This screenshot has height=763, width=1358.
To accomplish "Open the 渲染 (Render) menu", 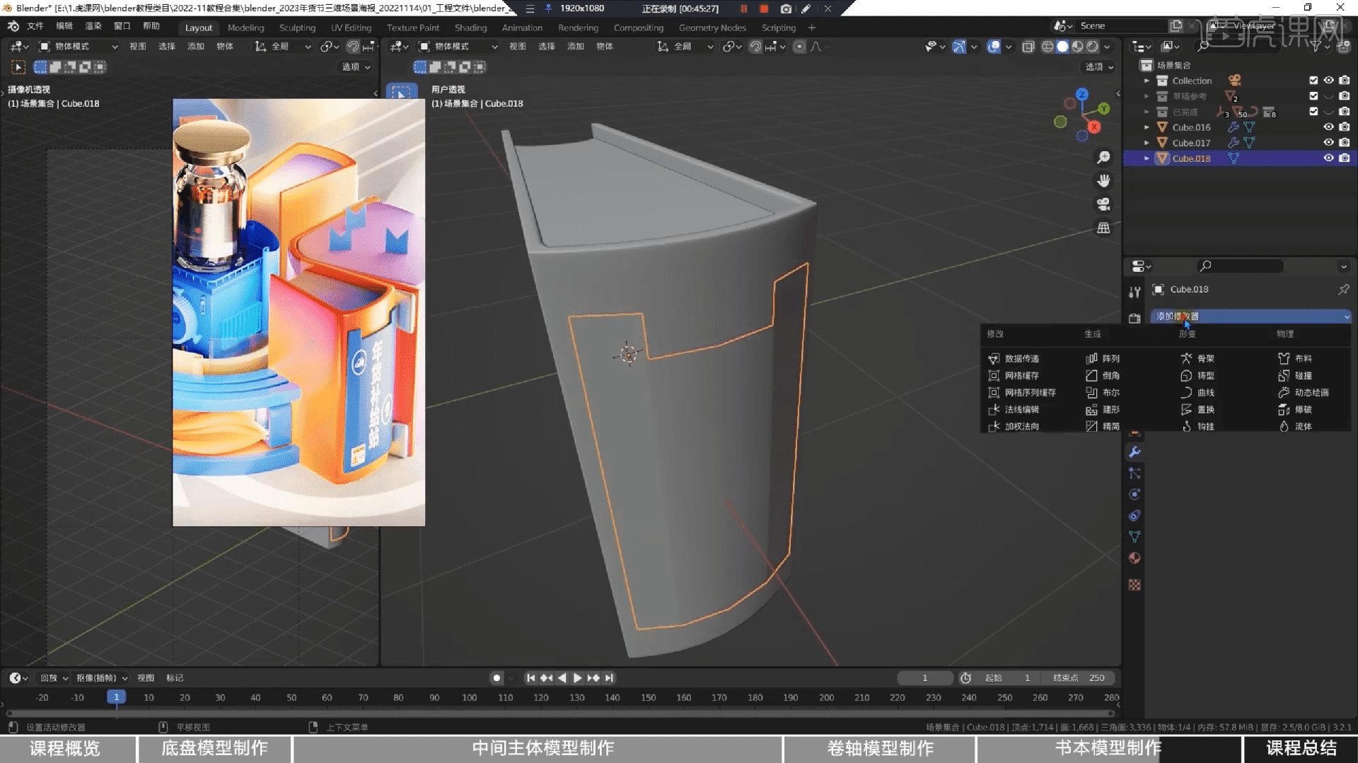I will [93, 26].
